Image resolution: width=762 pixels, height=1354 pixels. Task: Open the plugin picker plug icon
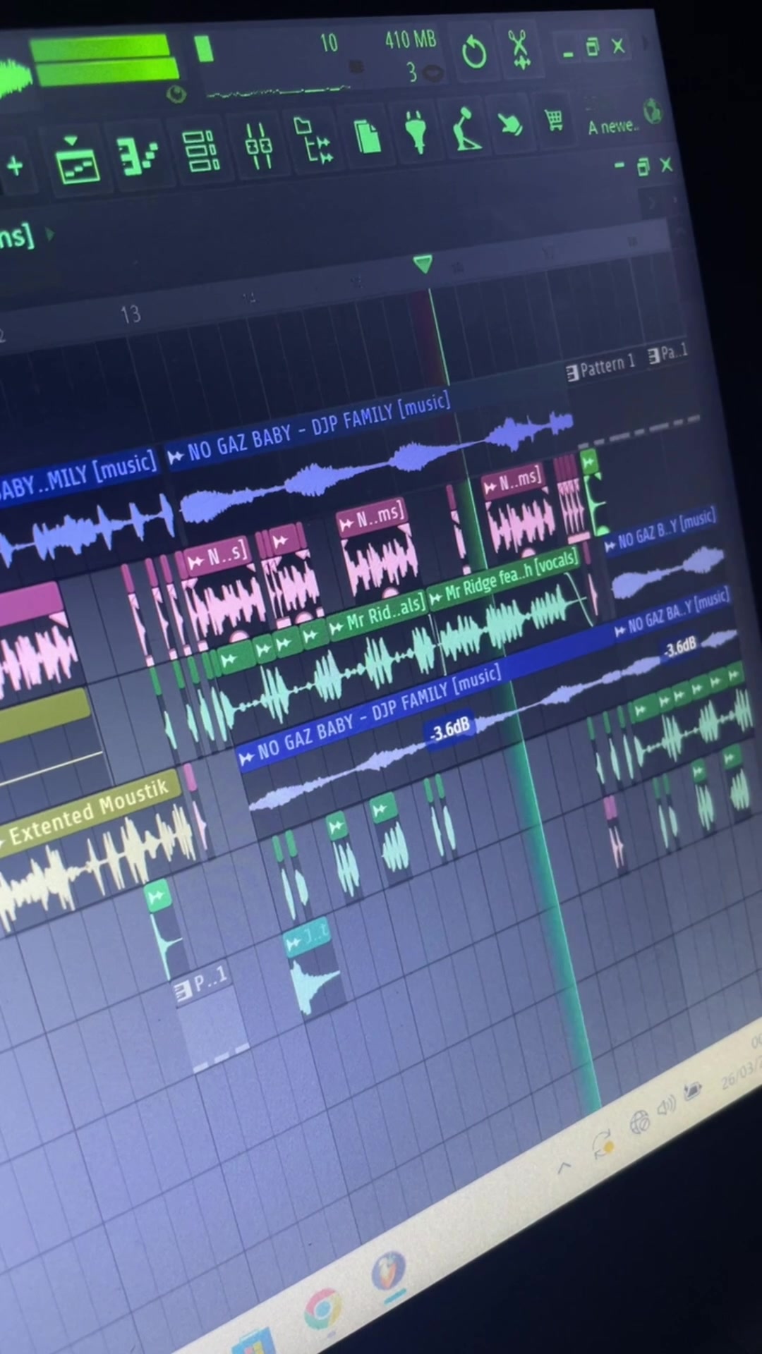coord(416,132)
